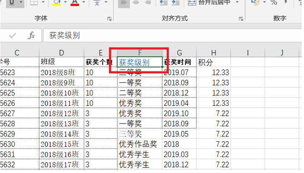Expand the 合并后居中 dropdown arrow
The width and height of the screenshot is (304, 173).
(x=237, y=2)
